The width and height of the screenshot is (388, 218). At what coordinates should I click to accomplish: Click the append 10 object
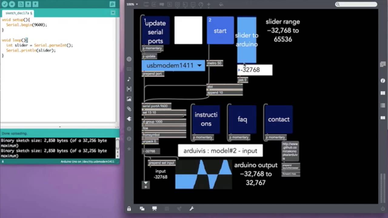coord(225,93)
